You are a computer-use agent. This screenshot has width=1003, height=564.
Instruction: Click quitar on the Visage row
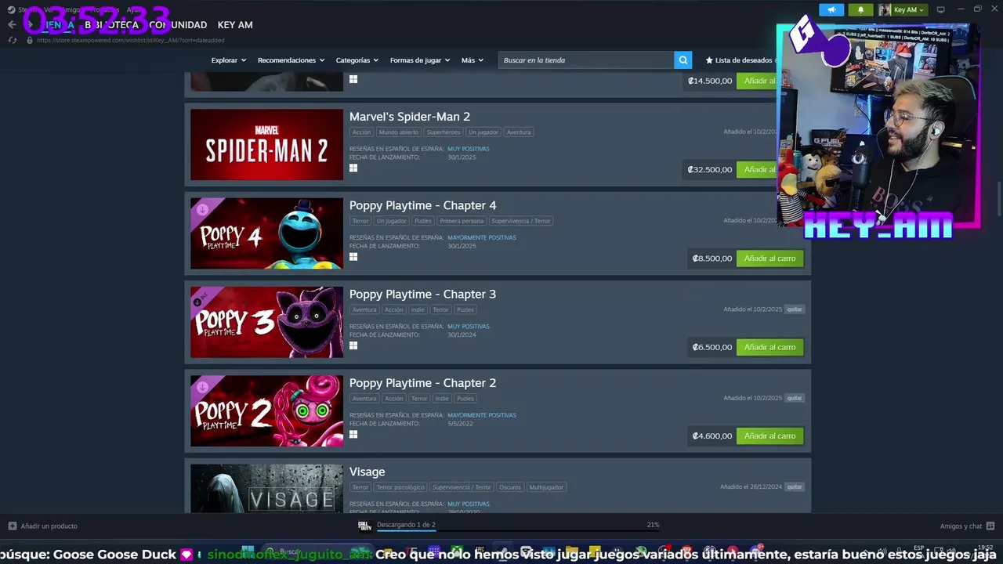[795, 487]
